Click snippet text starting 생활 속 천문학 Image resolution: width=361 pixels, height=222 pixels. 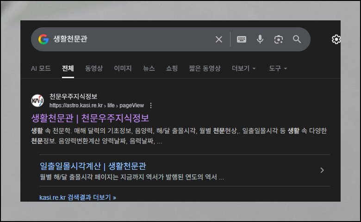179,136
